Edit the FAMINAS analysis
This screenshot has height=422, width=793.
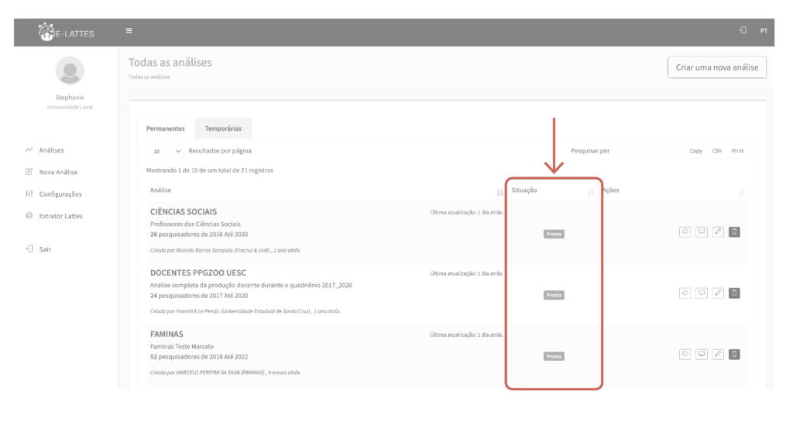click(718, 354)
